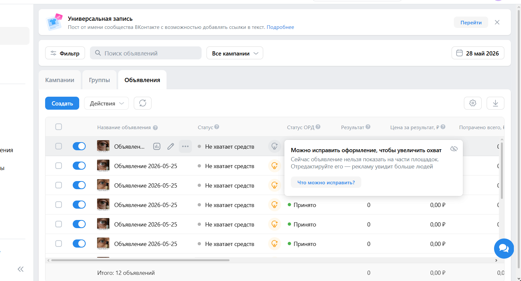This screenshot has height=281, width=521.
Task: Disable the toggle of first ad row
Action: point(79,146)
